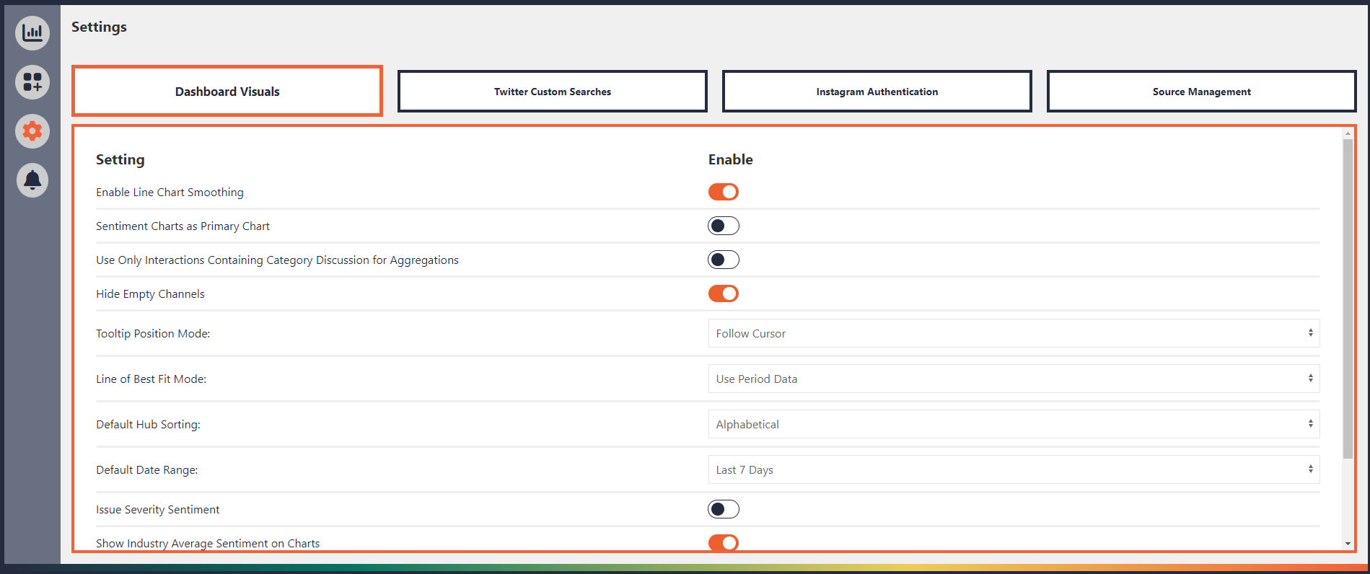Switch to Twitter Custom Searches tab
This screenshot has height=574, width=1370.
(553, 92)
